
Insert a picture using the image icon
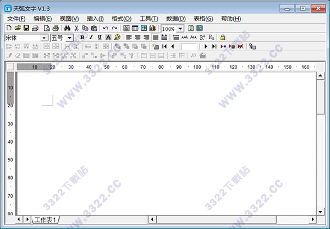click(144, 28)
